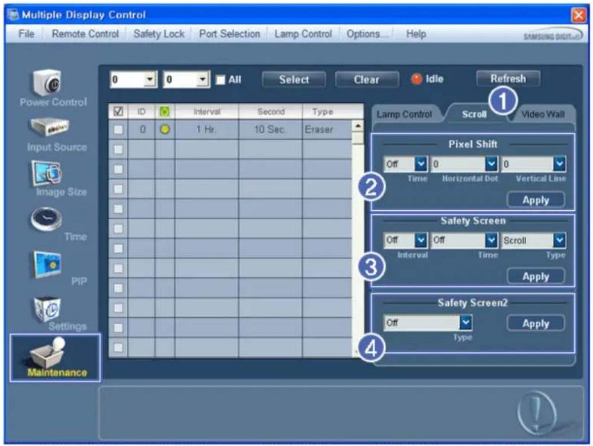This screenshot has height=446, width=593.
Task: Click the Multiple Display Control title icon
Action: click(x=13, y=15)
